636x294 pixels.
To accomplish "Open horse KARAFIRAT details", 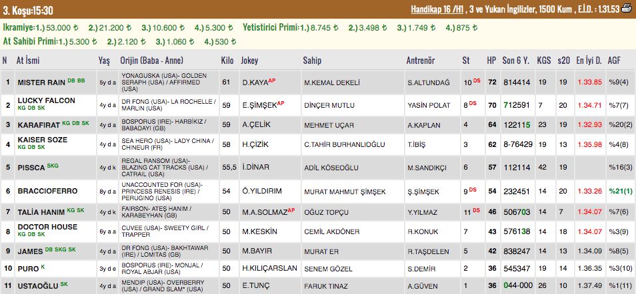I will (x=39, y=125).
